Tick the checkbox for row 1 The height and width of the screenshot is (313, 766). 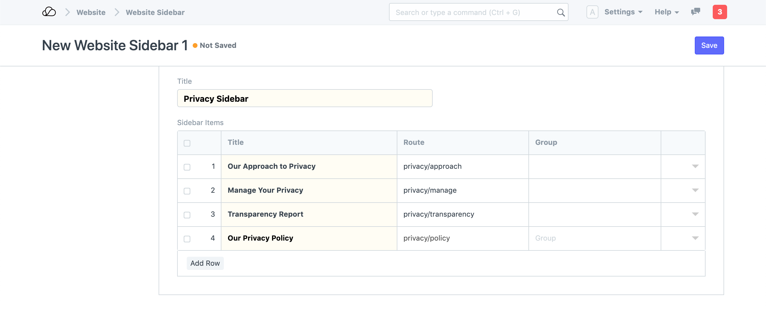pyautogui.click(x=187, y=167)
